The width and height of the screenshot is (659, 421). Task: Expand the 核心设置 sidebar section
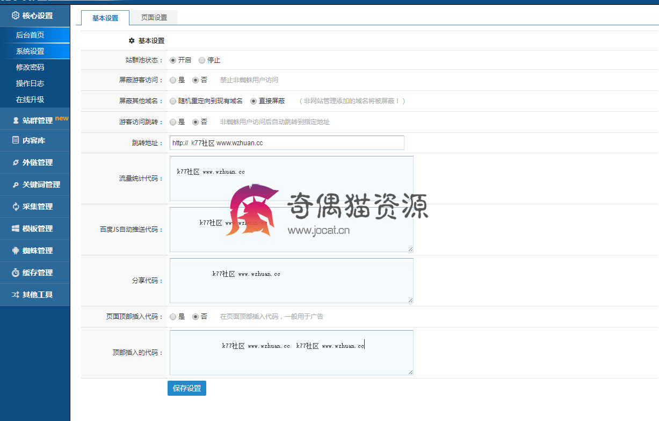tap(35, 16)
